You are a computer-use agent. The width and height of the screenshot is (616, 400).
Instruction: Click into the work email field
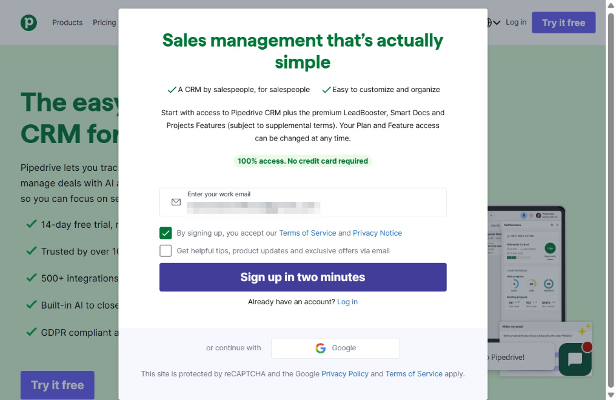point(303,202)
